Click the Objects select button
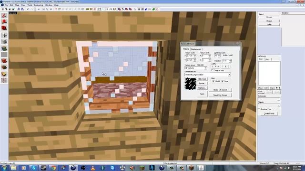The height and width of the screenshot is (171, 305). [x=269, y=21]
